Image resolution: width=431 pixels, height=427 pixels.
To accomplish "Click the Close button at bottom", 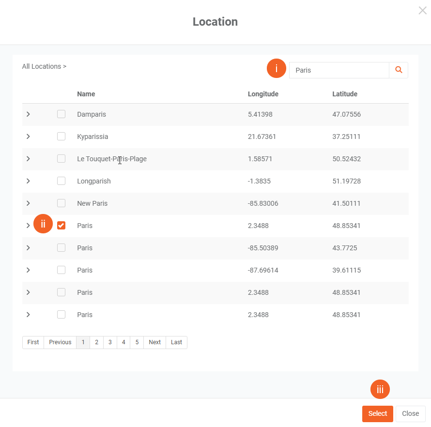I will [x=410, y=413].
